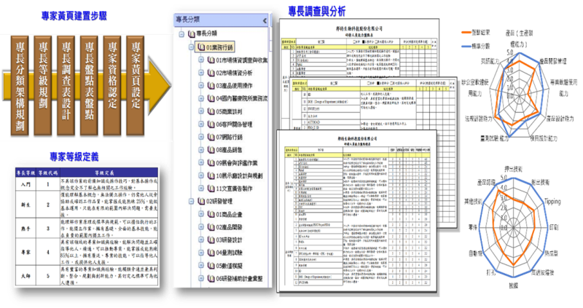The image size is (583, 308).
Task: Click the 專長調查表設計 step box
Action: 66,85
